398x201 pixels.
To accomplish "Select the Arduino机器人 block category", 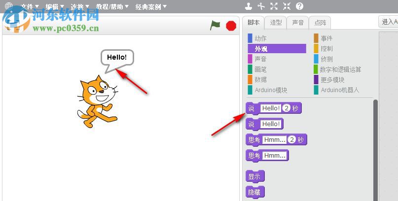I will (343, 90).
